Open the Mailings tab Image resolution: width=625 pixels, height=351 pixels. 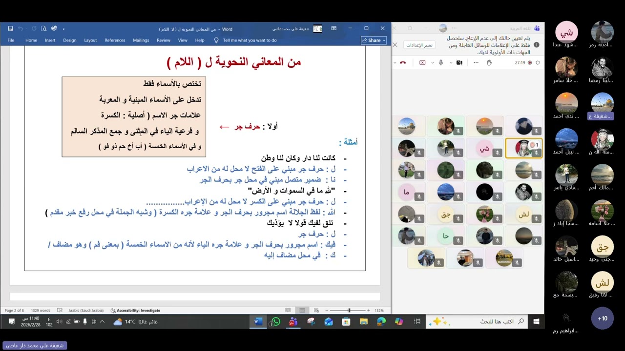pyautogui.click(x=141, y=40)
